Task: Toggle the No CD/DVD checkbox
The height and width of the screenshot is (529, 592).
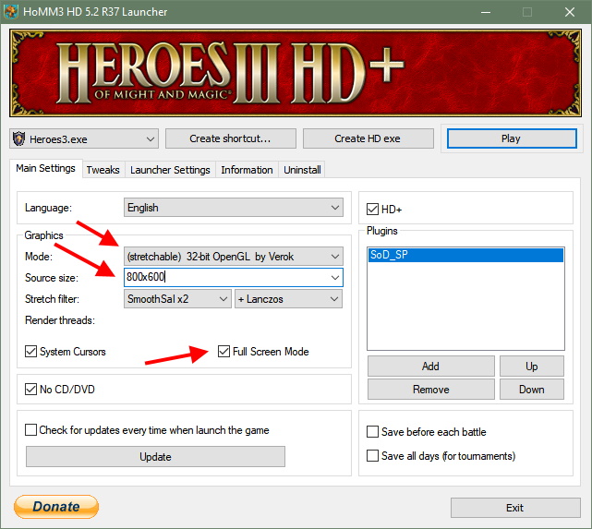Action: coord(30,389)
